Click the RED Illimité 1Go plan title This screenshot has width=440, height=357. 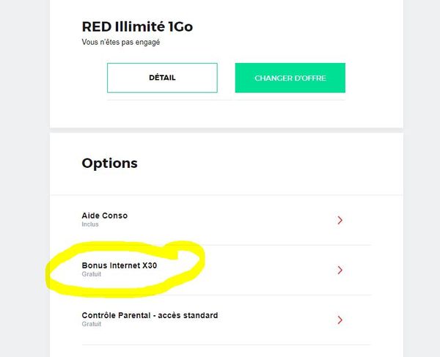(137, 27)
